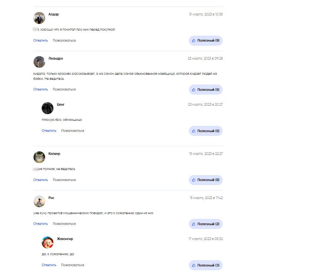Viewport: 319px width, 275px height.
Task: Click Алдар's profile avatar
Action: tap(39, 18)
